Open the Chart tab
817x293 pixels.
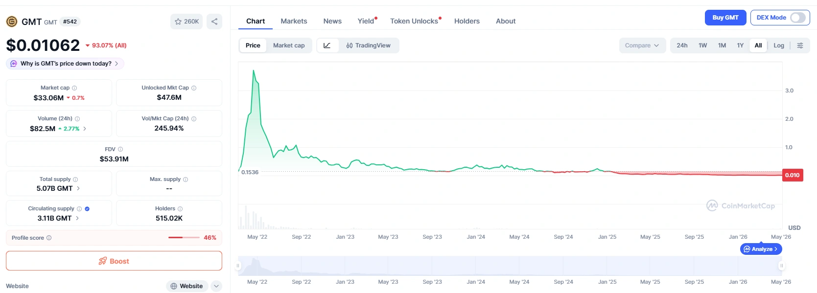point(256,21)
